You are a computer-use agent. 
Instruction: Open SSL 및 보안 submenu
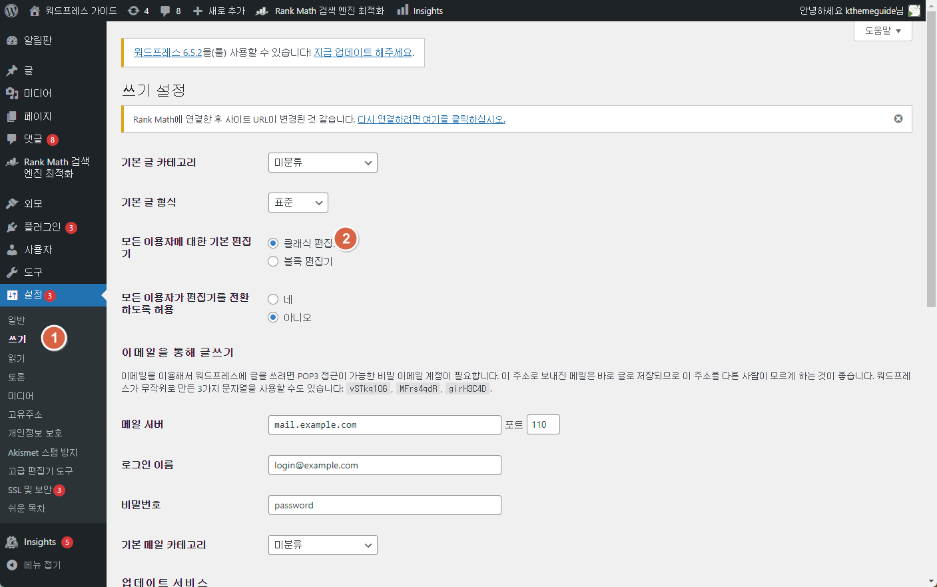[30, 490]
